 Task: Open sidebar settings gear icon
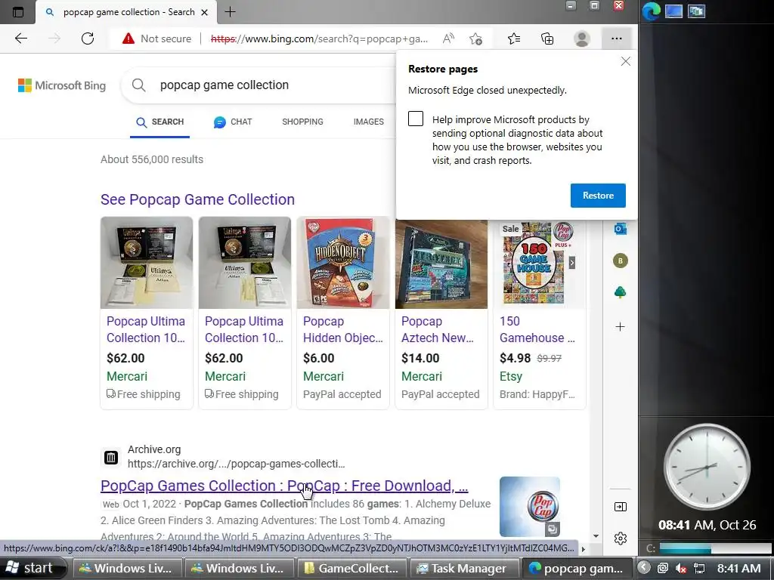pyautogui.click(x=621, y=538)
